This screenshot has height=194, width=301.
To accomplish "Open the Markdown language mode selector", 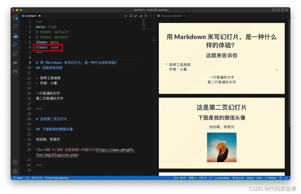I will pos(224,178).
